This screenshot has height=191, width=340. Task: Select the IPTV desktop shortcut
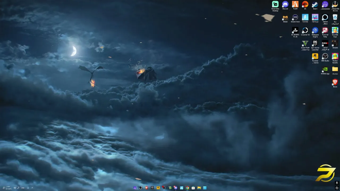coord(325,6)
